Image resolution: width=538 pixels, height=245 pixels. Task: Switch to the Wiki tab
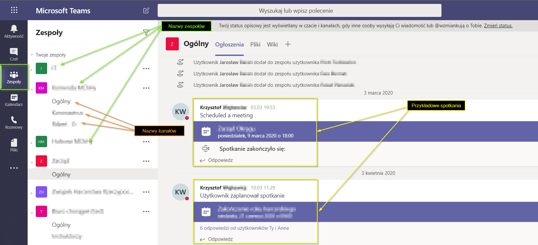pos(272,45)
